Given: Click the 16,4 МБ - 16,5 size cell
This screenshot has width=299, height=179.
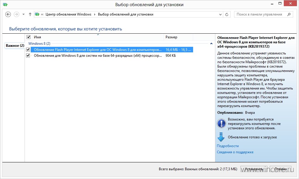Looking at the screenshot, I should pyautogui.click(x=178, y=50).
